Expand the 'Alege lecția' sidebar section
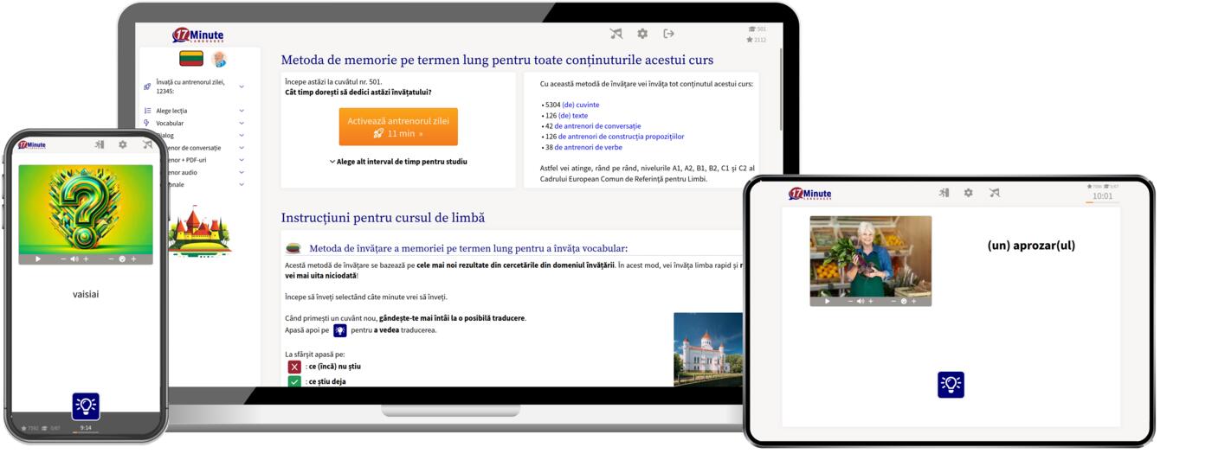 pos(242,111)
